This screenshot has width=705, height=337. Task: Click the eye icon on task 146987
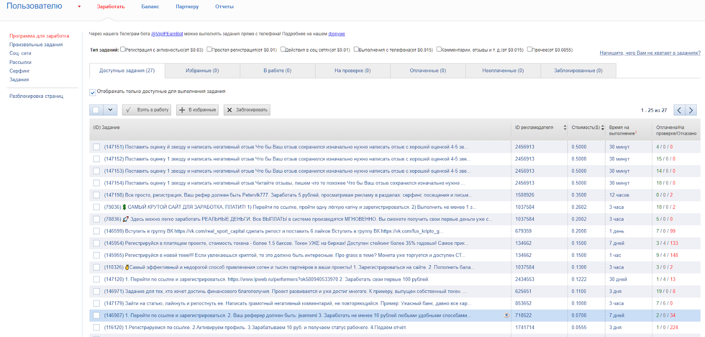(506, 315)
